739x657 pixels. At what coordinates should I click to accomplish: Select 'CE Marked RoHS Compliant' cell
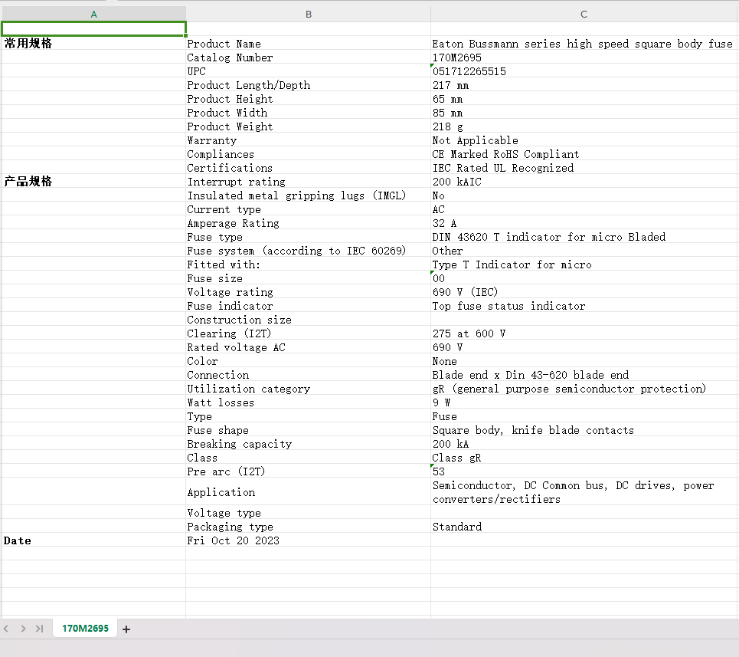(x=584, y=154)
